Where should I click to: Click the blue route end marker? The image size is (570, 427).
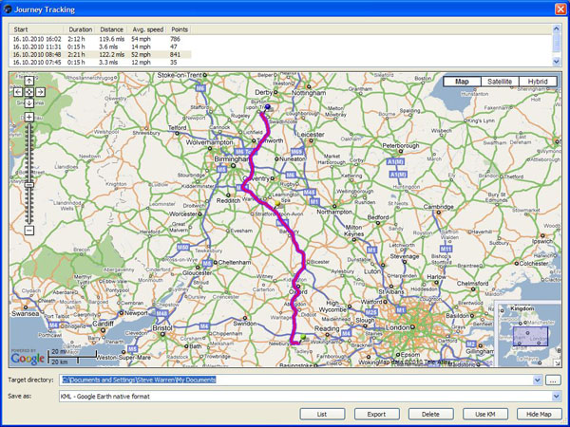point(268,106)
